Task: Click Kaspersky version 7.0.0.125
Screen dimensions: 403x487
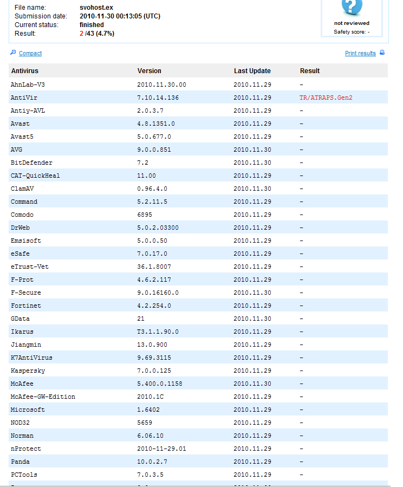Action: [x=154, y=371]
